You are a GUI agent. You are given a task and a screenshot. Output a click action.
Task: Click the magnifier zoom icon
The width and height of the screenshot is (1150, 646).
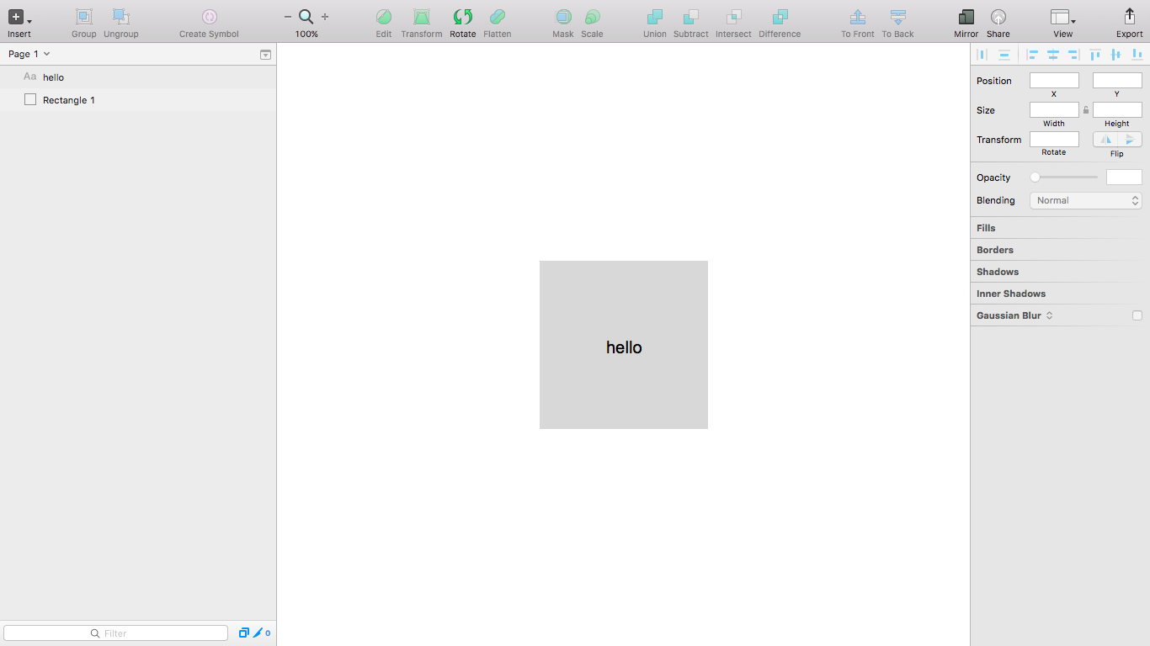pyautogui.click(x=306, y=17)
